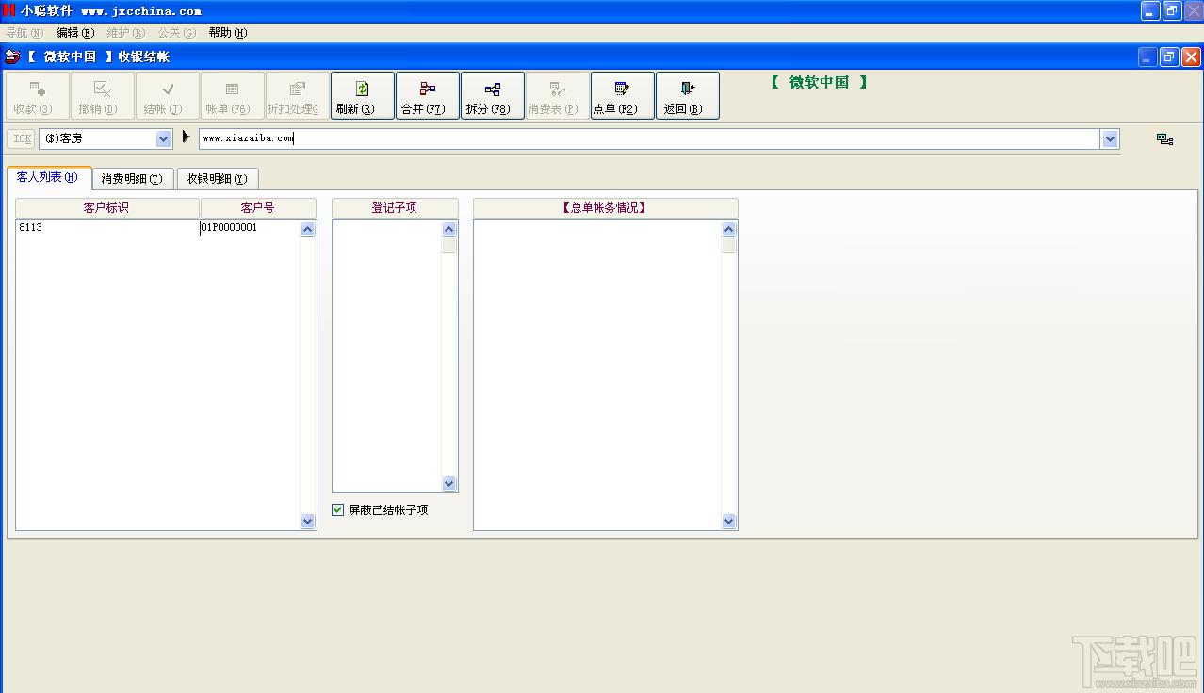
Task: Click the ICK button
Action: click(22, 138)
